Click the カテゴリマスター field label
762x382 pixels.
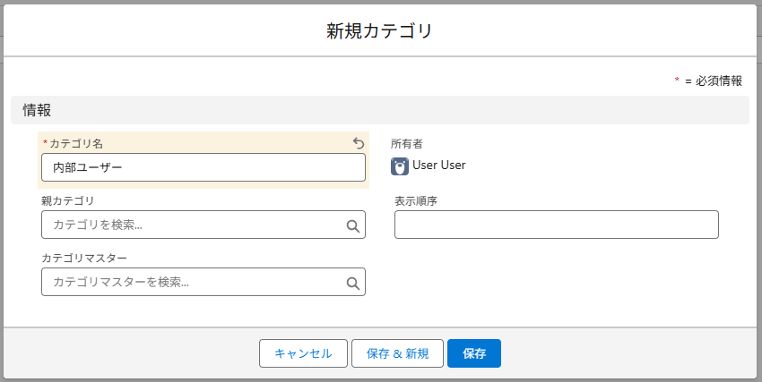(x=84, y=258)
